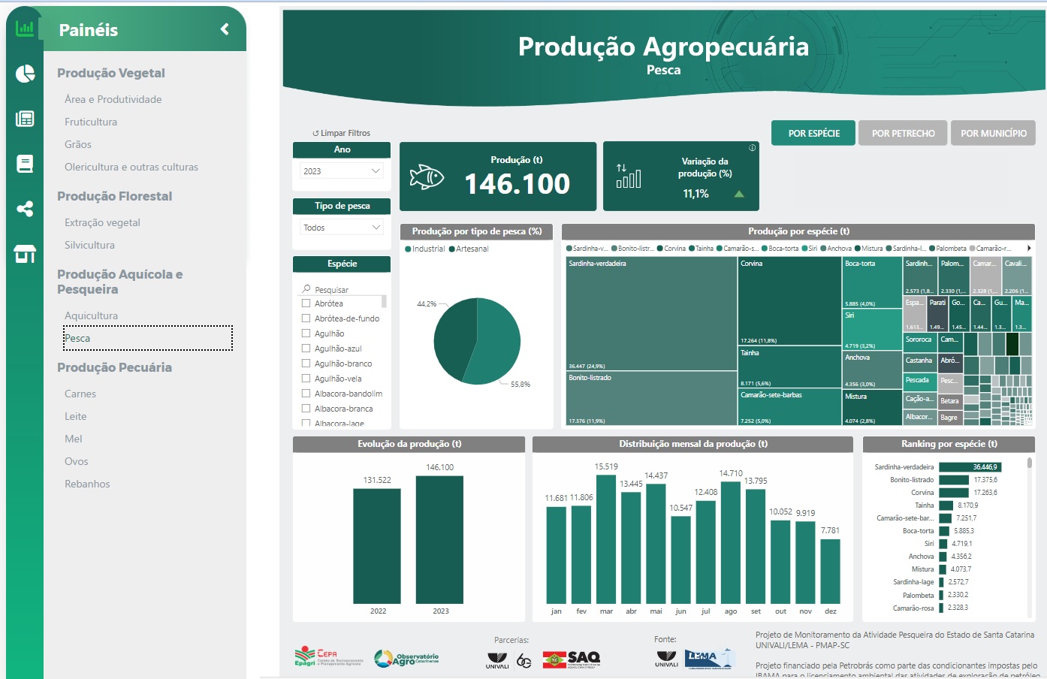Enable the Albacora-bandolim checkbox
Image resolution: width=1047 pixels, height=679 pixels.
click(306, 394)
